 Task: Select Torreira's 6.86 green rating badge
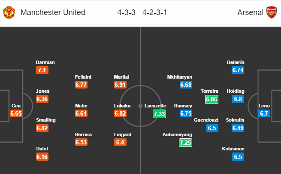click(212, 99)
